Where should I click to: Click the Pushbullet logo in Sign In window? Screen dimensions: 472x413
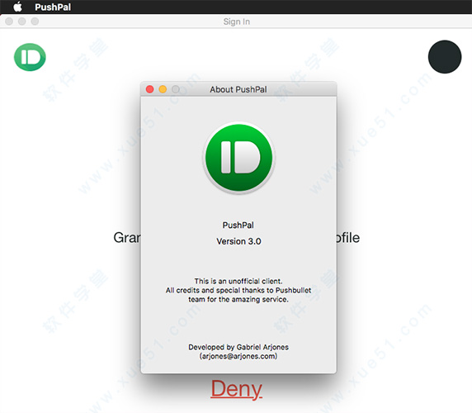coord(30,57)
